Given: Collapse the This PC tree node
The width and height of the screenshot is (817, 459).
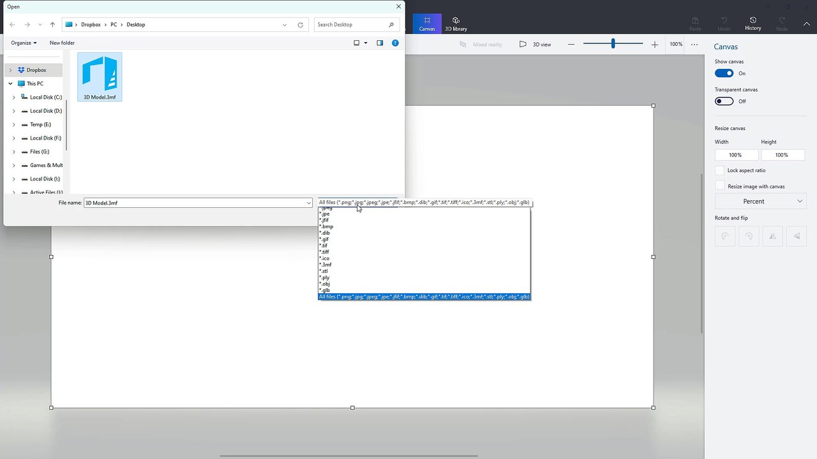Looking at the screenshot, I should [10, 84].
